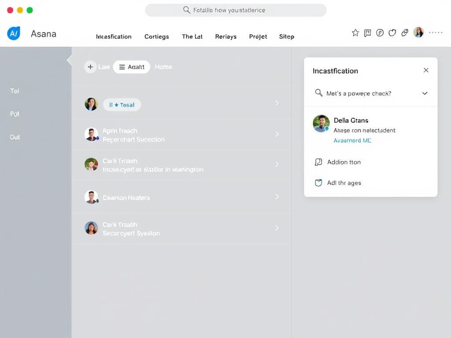This screenshot has height=338, width=451.
Task: Click the link attachment icon in header
Action: point(405,33)
